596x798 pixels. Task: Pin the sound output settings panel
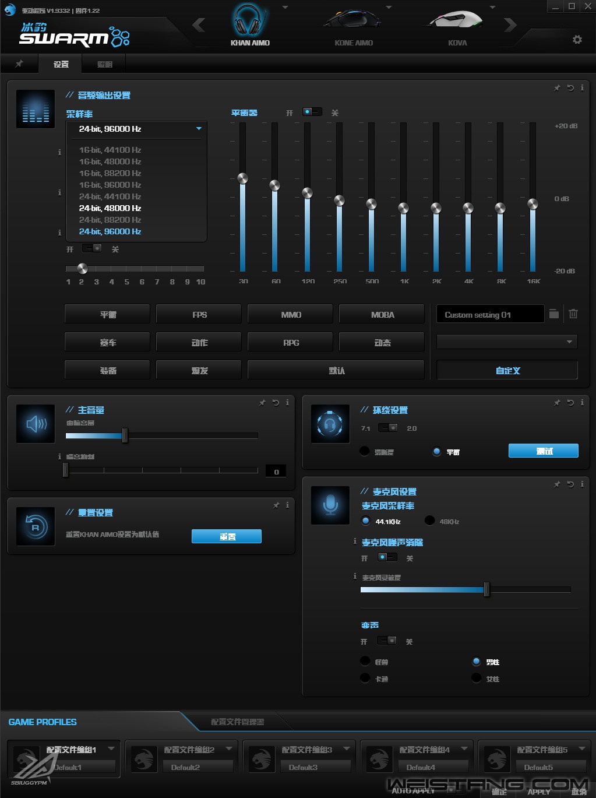557,88
